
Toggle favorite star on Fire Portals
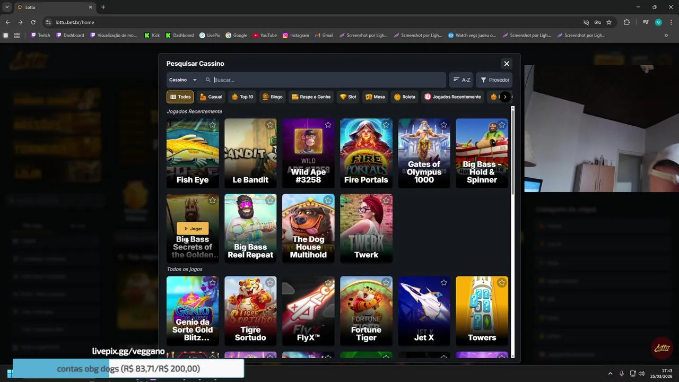tap(386, 125)
